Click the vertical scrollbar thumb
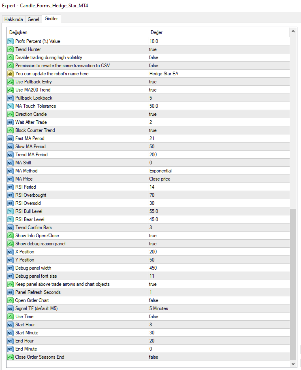This screenshot has width=301, height=370. [293, 284]
